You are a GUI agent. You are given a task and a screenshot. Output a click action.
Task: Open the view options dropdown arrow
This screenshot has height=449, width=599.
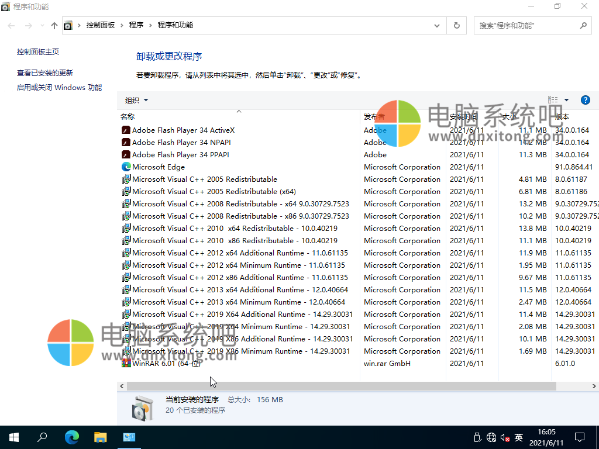(x=566, y=100)
